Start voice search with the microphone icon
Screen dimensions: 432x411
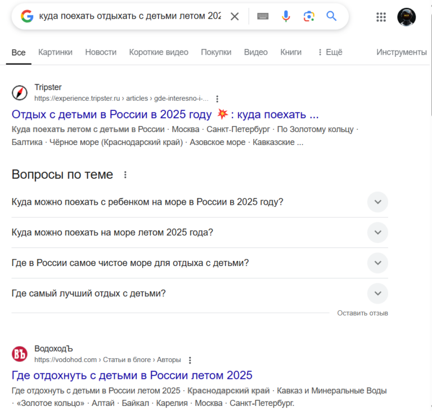(286, 16)
